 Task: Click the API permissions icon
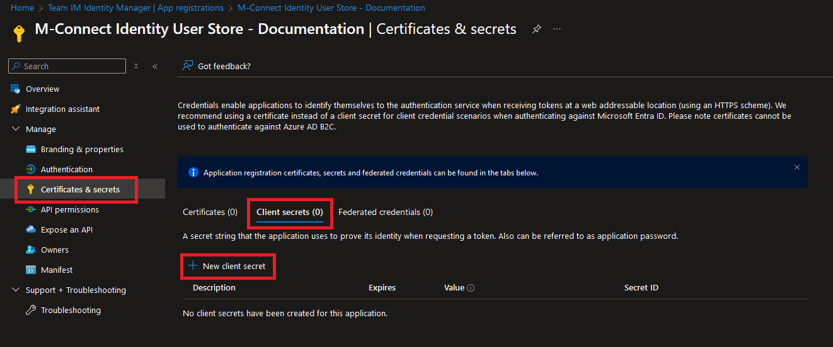tap(30, 209)
